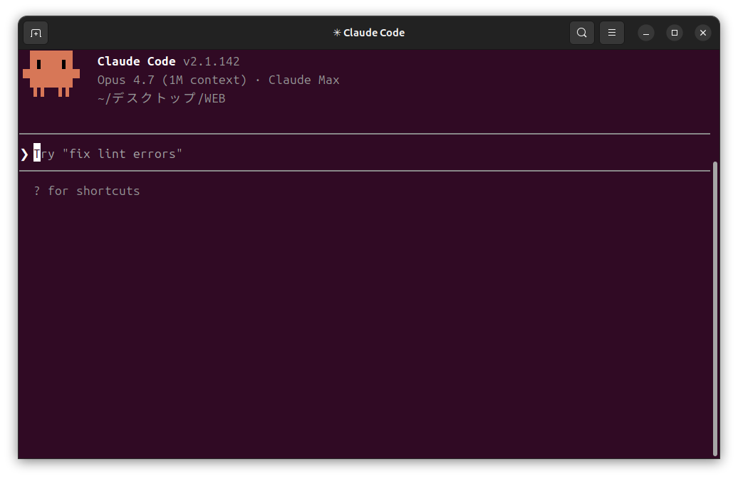Screen dimensions: 738x479
Task: Maximize the Claude Code window
Action: coord(675,33)
